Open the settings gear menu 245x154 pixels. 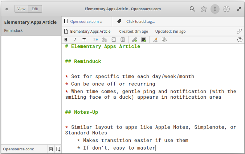[226, 9]
